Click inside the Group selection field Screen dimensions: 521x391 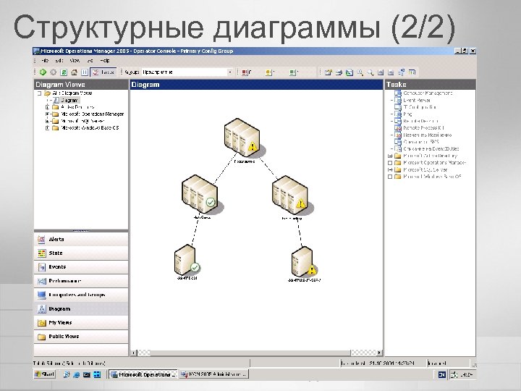click(x=185, y=72)
